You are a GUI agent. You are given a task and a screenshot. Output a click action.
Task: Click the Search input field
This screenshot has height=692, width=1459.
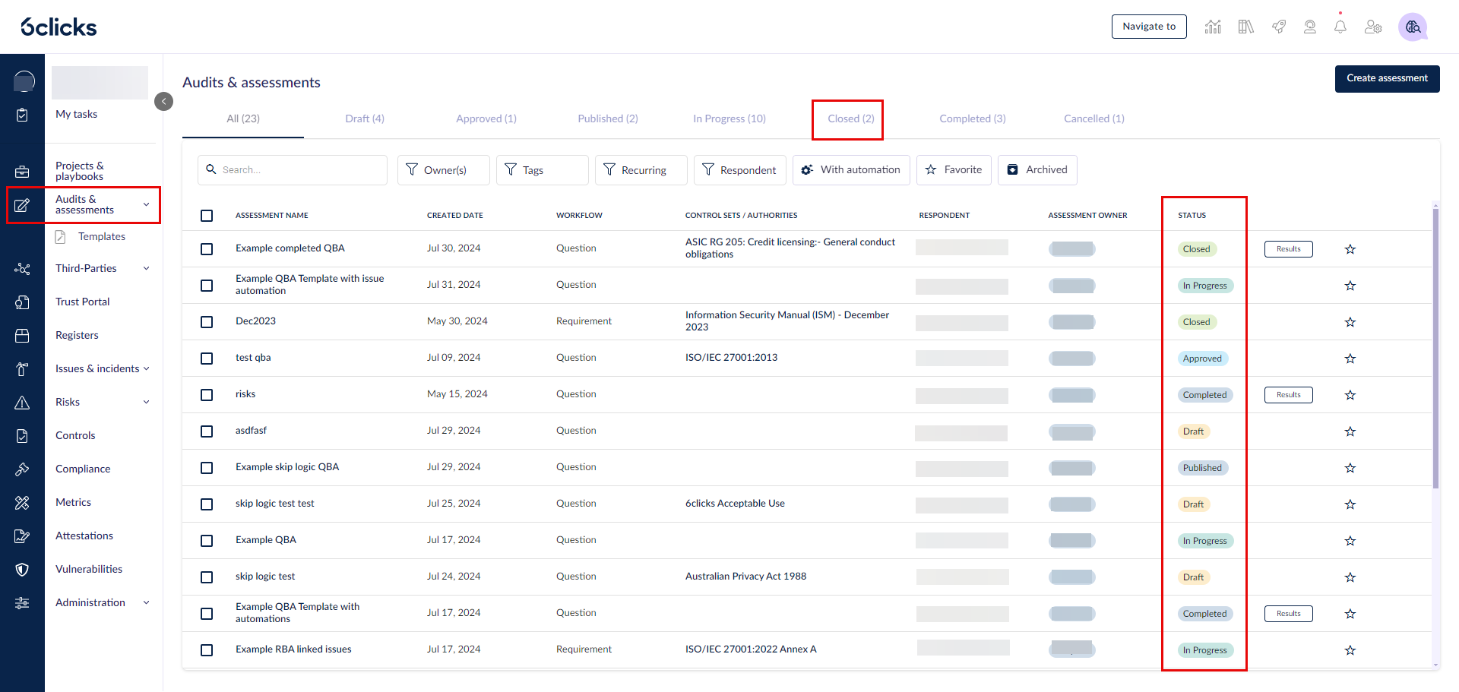(293, 170)
